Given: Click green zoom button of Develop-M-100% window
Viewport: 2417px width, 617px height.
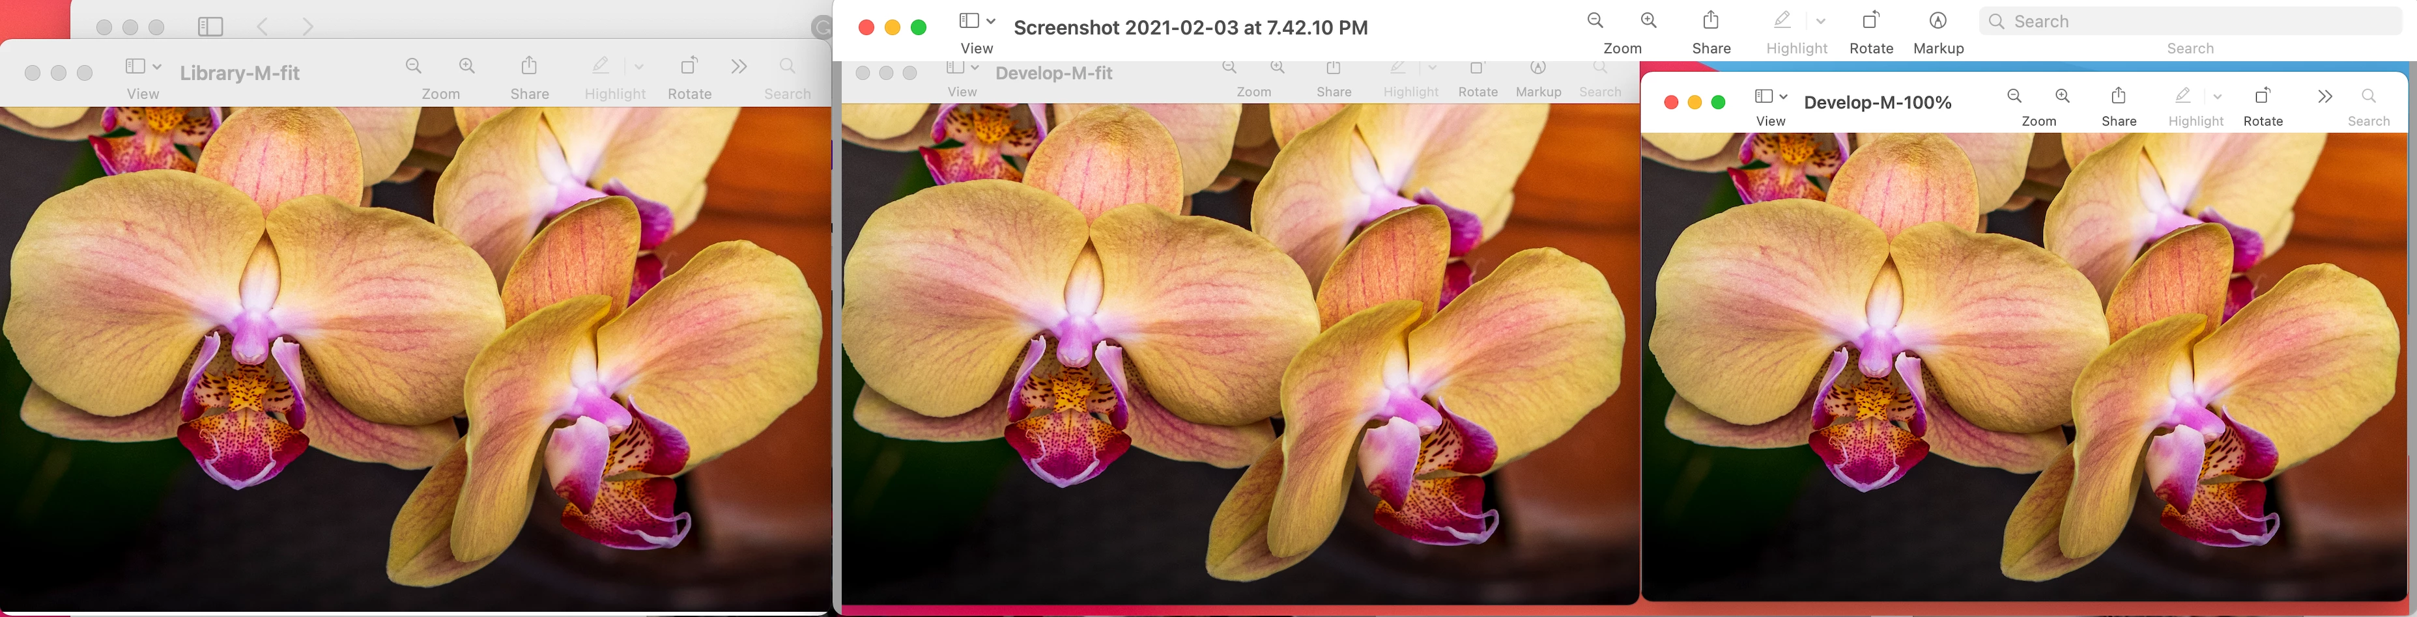Looking at the screenshot, I should [1718, 102].
